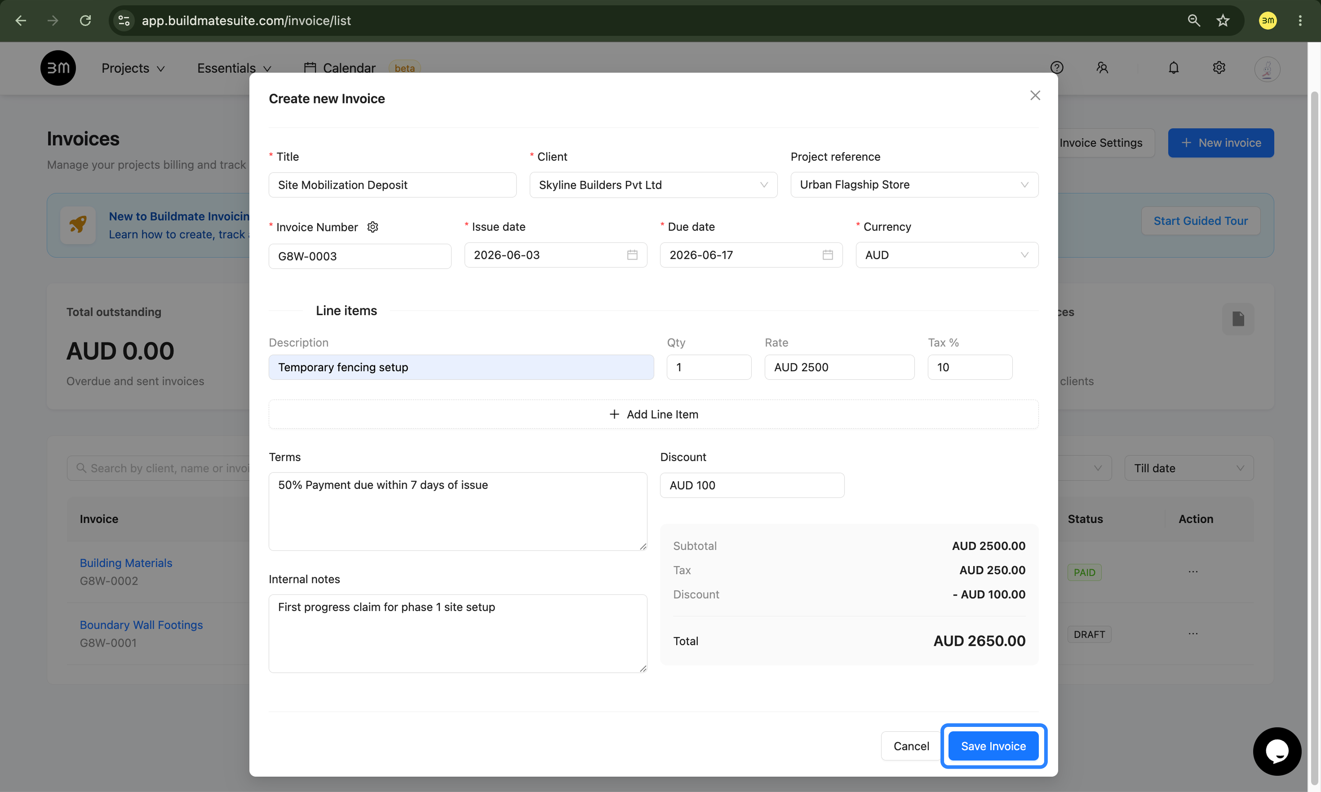Open the Essentials menu
The image size is (1321, 792).
pyautogui.click(x=235, y=68)
